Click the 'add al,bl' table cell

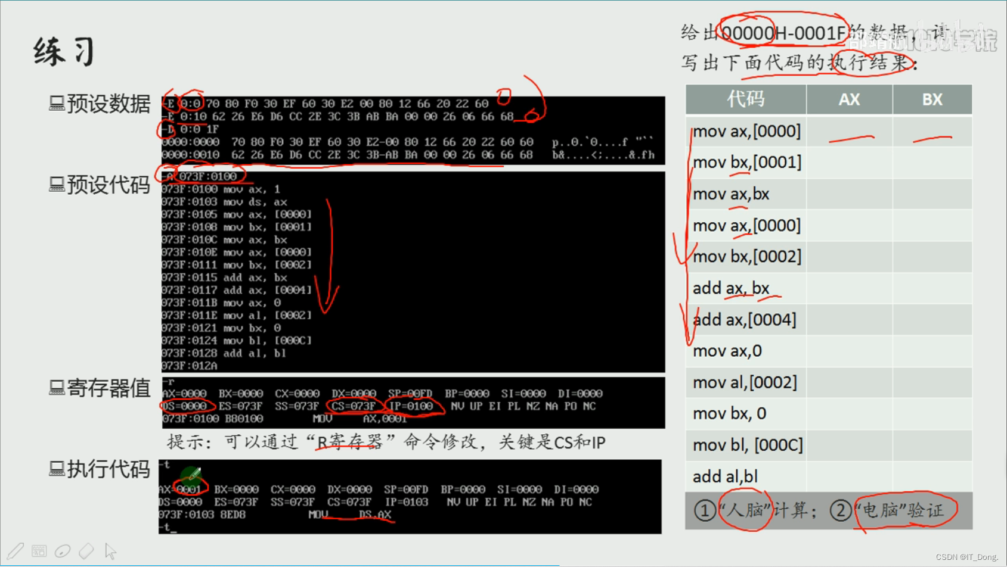coord(746,476)
